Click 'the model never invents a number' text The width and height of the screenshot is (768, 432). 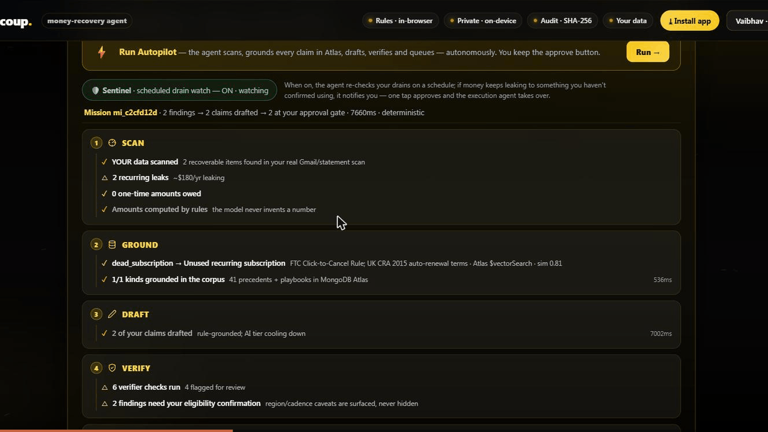click(264, 210)
